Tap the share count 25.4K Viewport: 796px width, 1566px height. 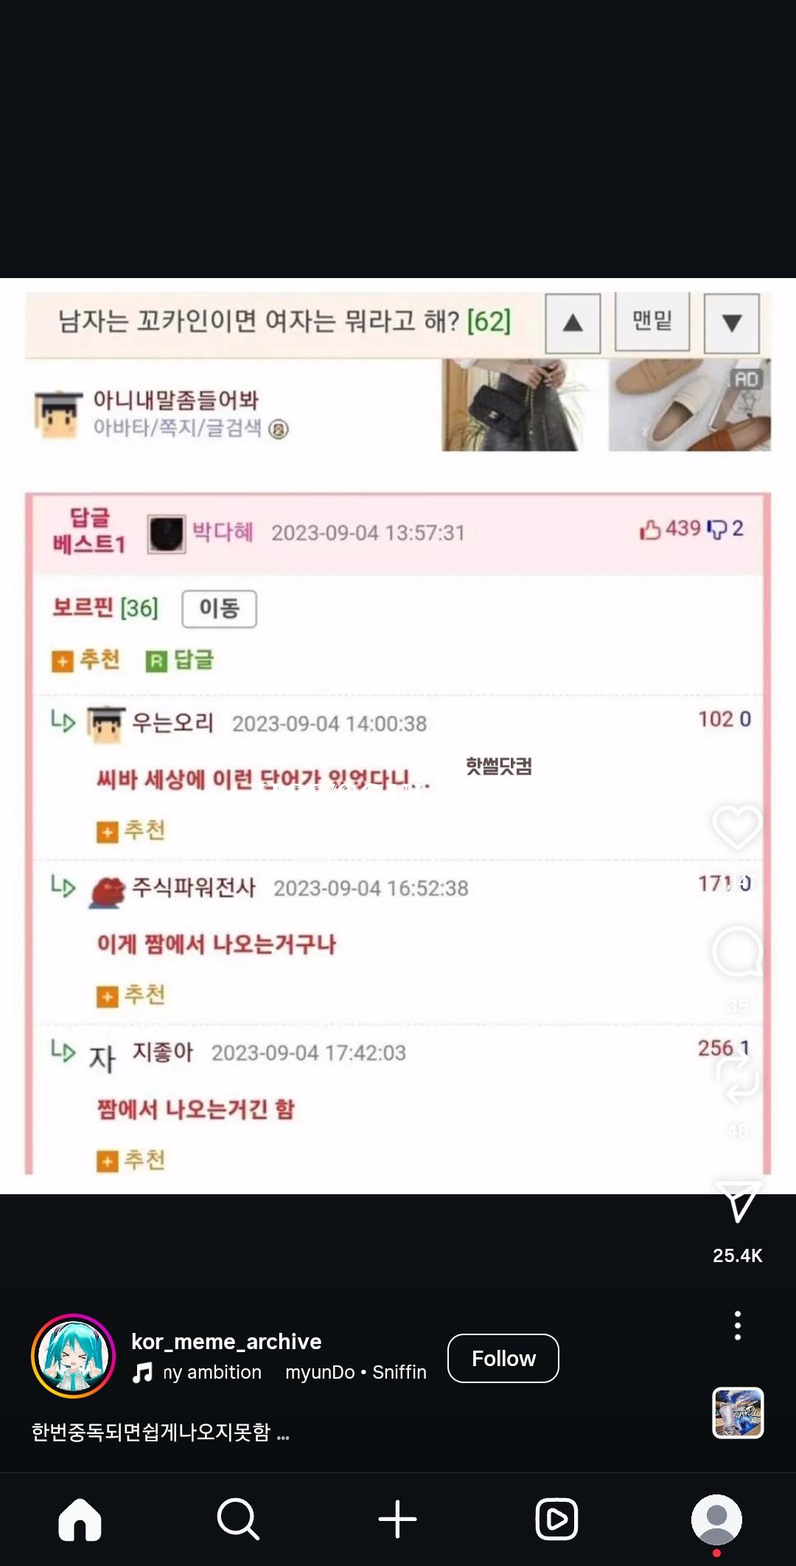[738, 1255]
